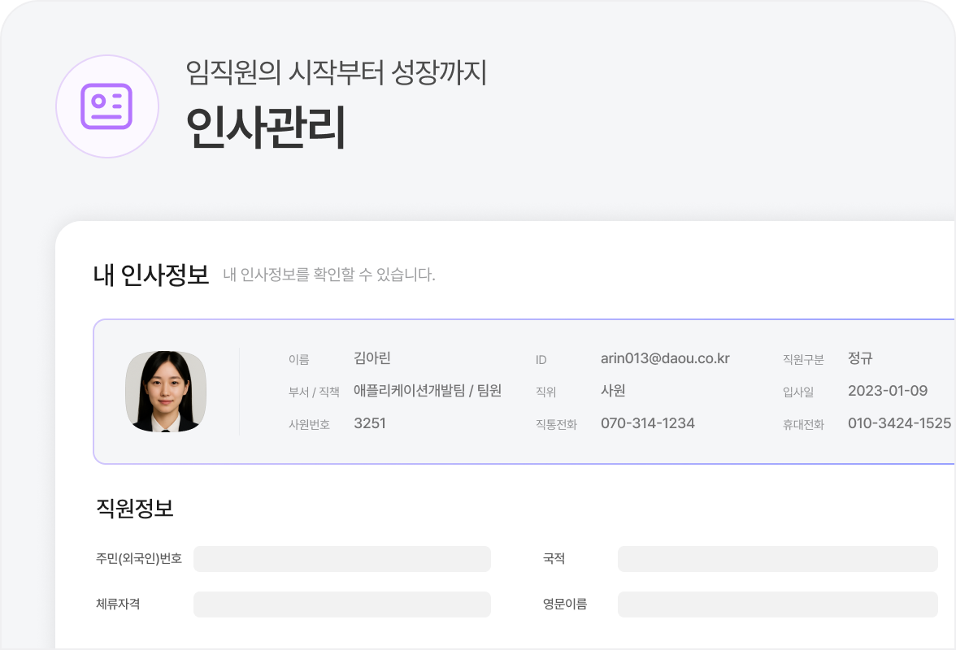The image size is (956, 650).
Task: Click the 인사관리 title
Action: tap(265, 128)
